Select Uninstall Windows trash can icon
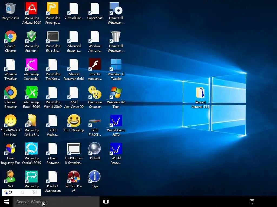277x207 pixels. tap(116, 41)
